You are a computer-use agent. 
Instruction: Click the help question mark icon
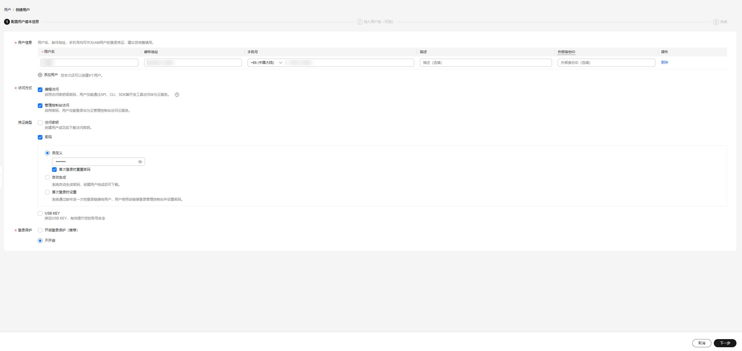pyautogui.click(x=177, y=95)
